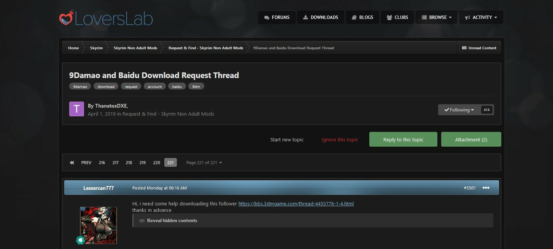Click Lessercan777 avatar image
The image size is (553, 249).
coord(99,225)
